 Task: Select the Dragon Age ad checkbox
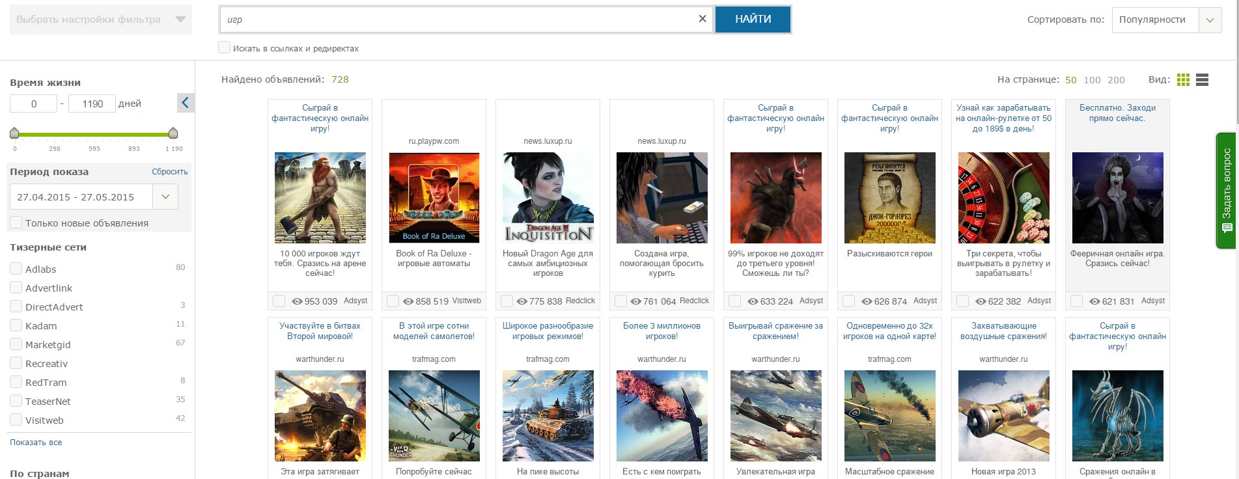[x=507, y=301]
